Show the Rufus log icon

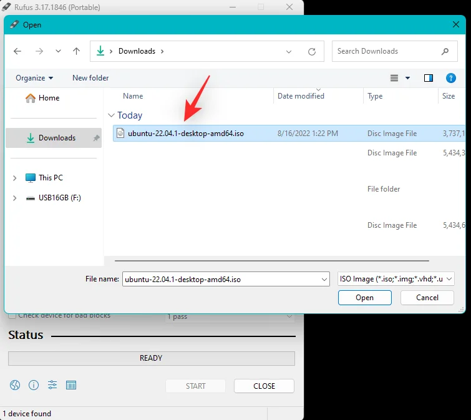71,385
